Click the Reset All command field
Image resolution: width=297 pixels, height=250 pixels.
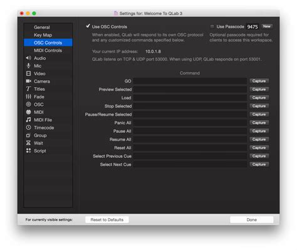click(190, 148)
